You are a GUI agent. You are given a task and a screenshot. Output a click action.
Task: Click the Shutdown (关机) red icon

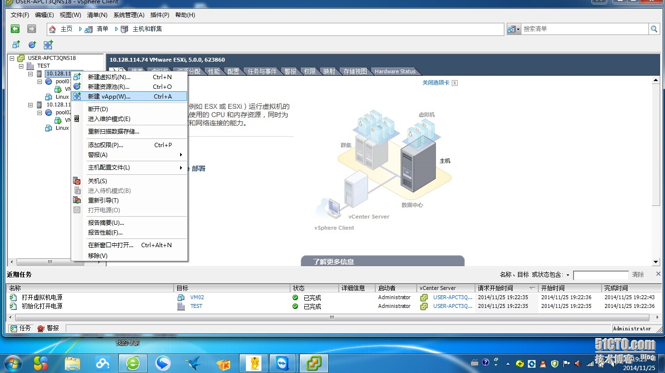click(x=77, y=181)
